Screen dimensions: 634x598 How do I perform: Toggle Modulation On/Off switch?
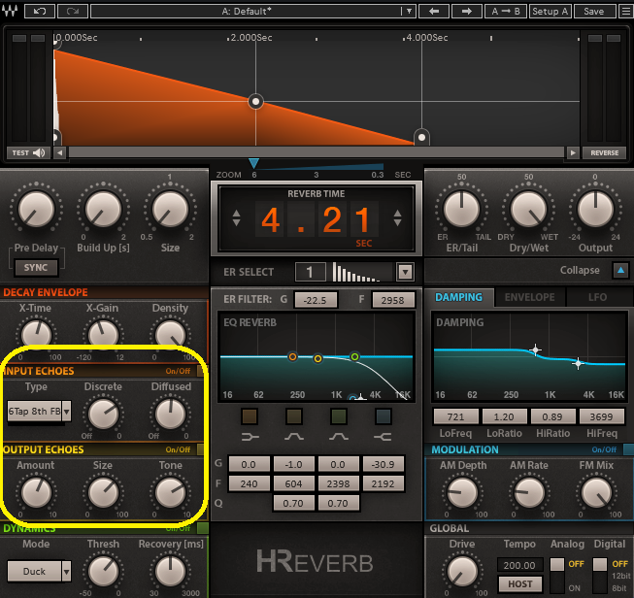604,449
